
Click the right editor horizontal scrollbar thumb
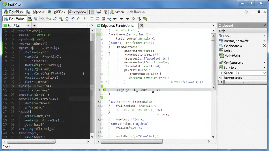click(x=132, y=142)
